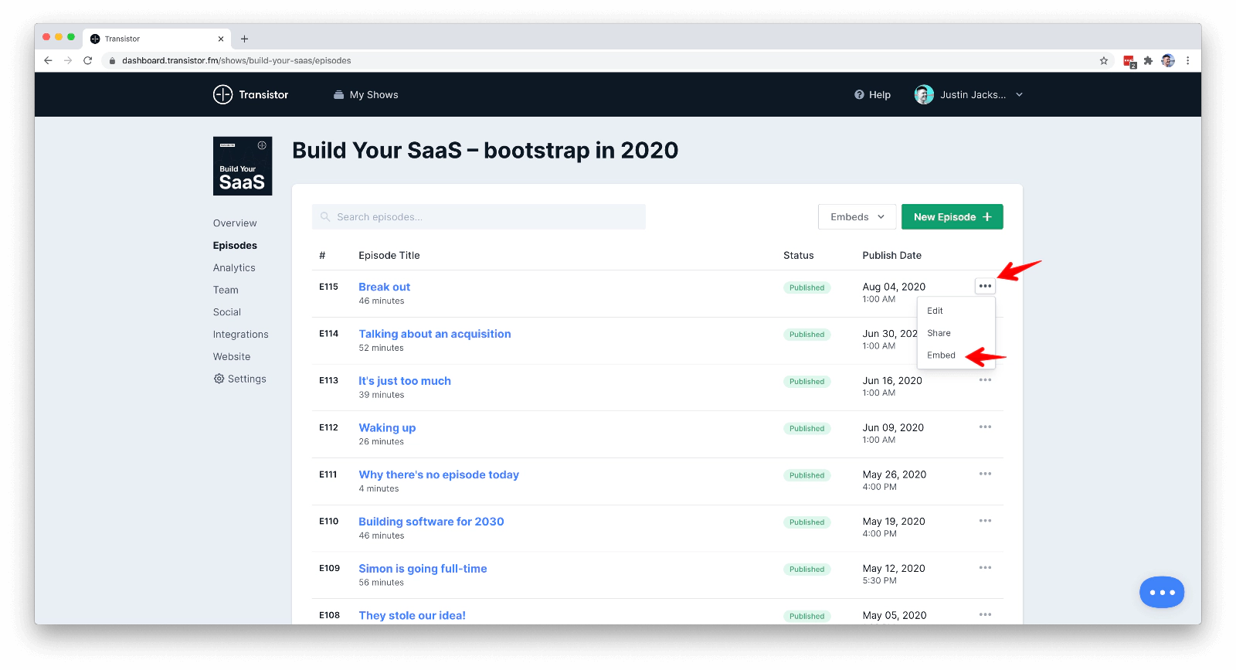The image size is (1236, 670).
Task: Open the Help question mark icon
Action: [859, 95]
